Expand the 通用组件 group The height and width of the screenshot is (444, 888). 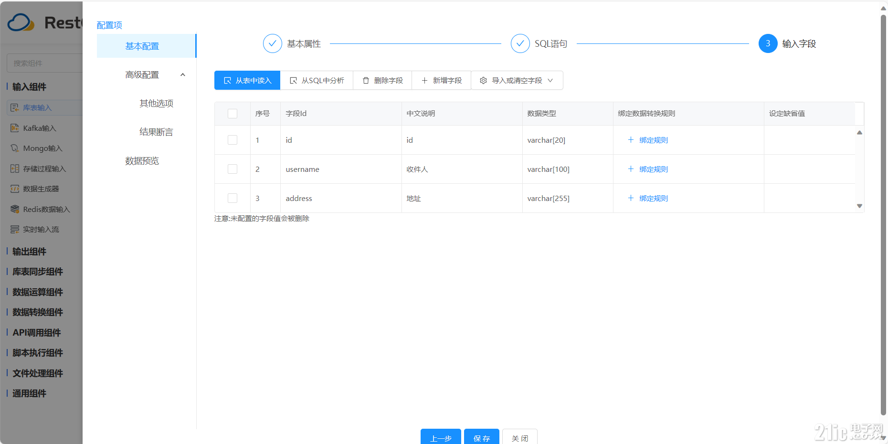(29, 393)
